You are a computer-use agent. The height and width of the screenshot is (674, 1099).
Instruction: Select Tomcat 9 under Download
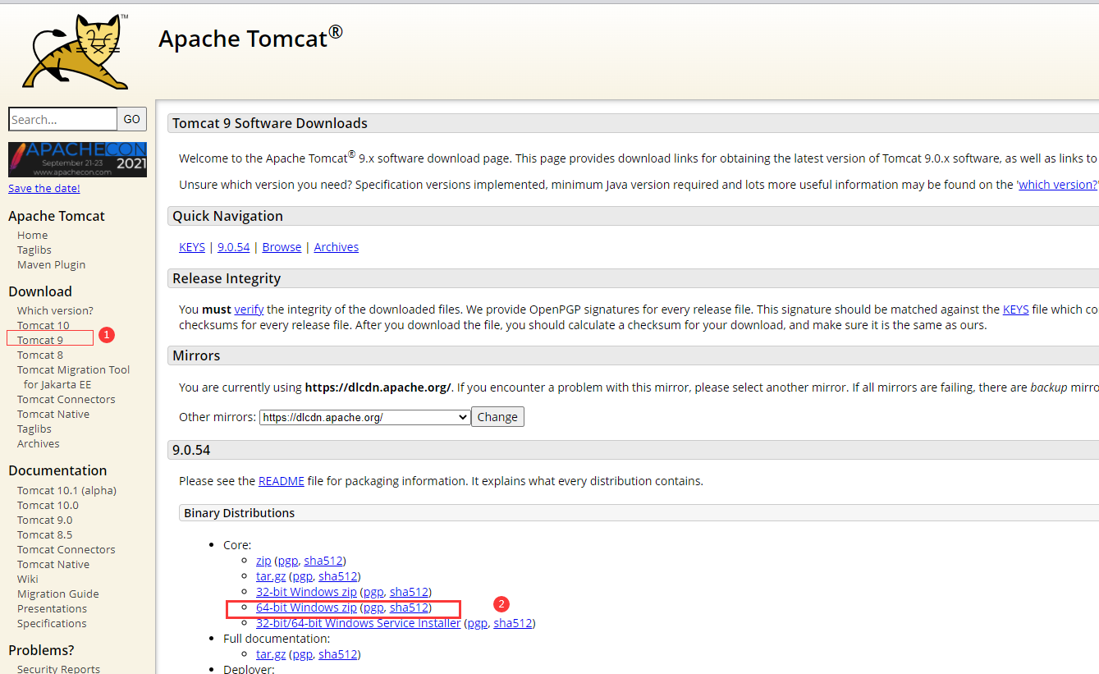click(40, 340)
